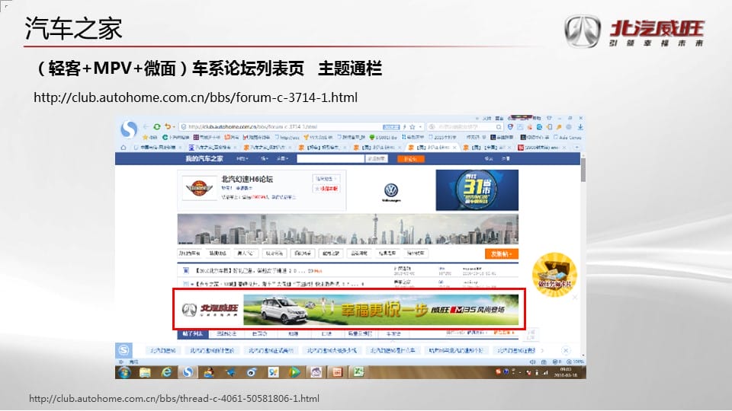The image size is (732, 411).
Task: Click the 北汽幻速H6论坛 forum title
Action: pos(246,180)
